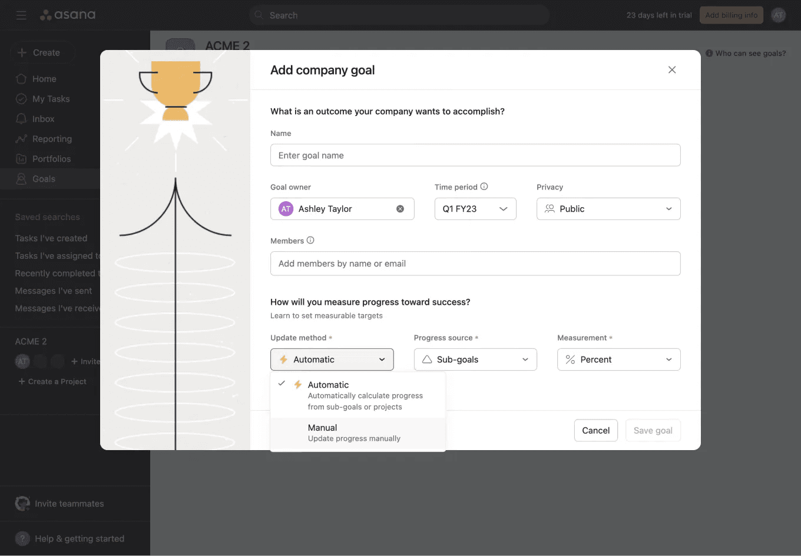Open Inbox using its sidebar icon

pyautogui.click(x=22, y=118)
